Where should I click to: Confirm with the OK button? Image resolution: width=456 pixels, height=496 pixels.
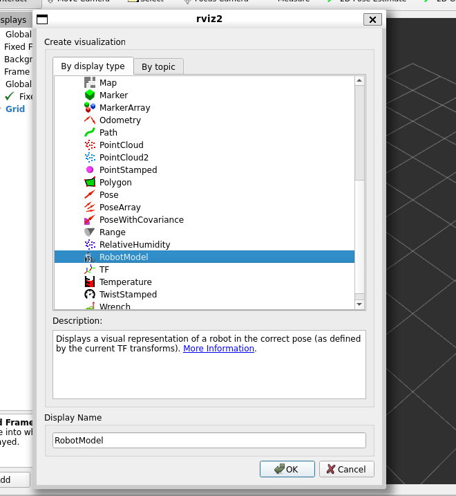pos(287,469)
